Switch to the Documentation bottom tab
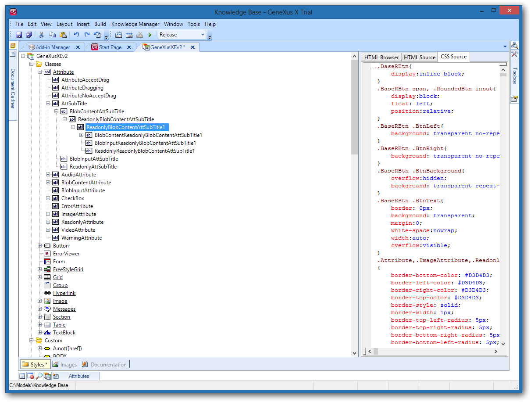This screenshot has height=402, width=531. tap(104, 364)
